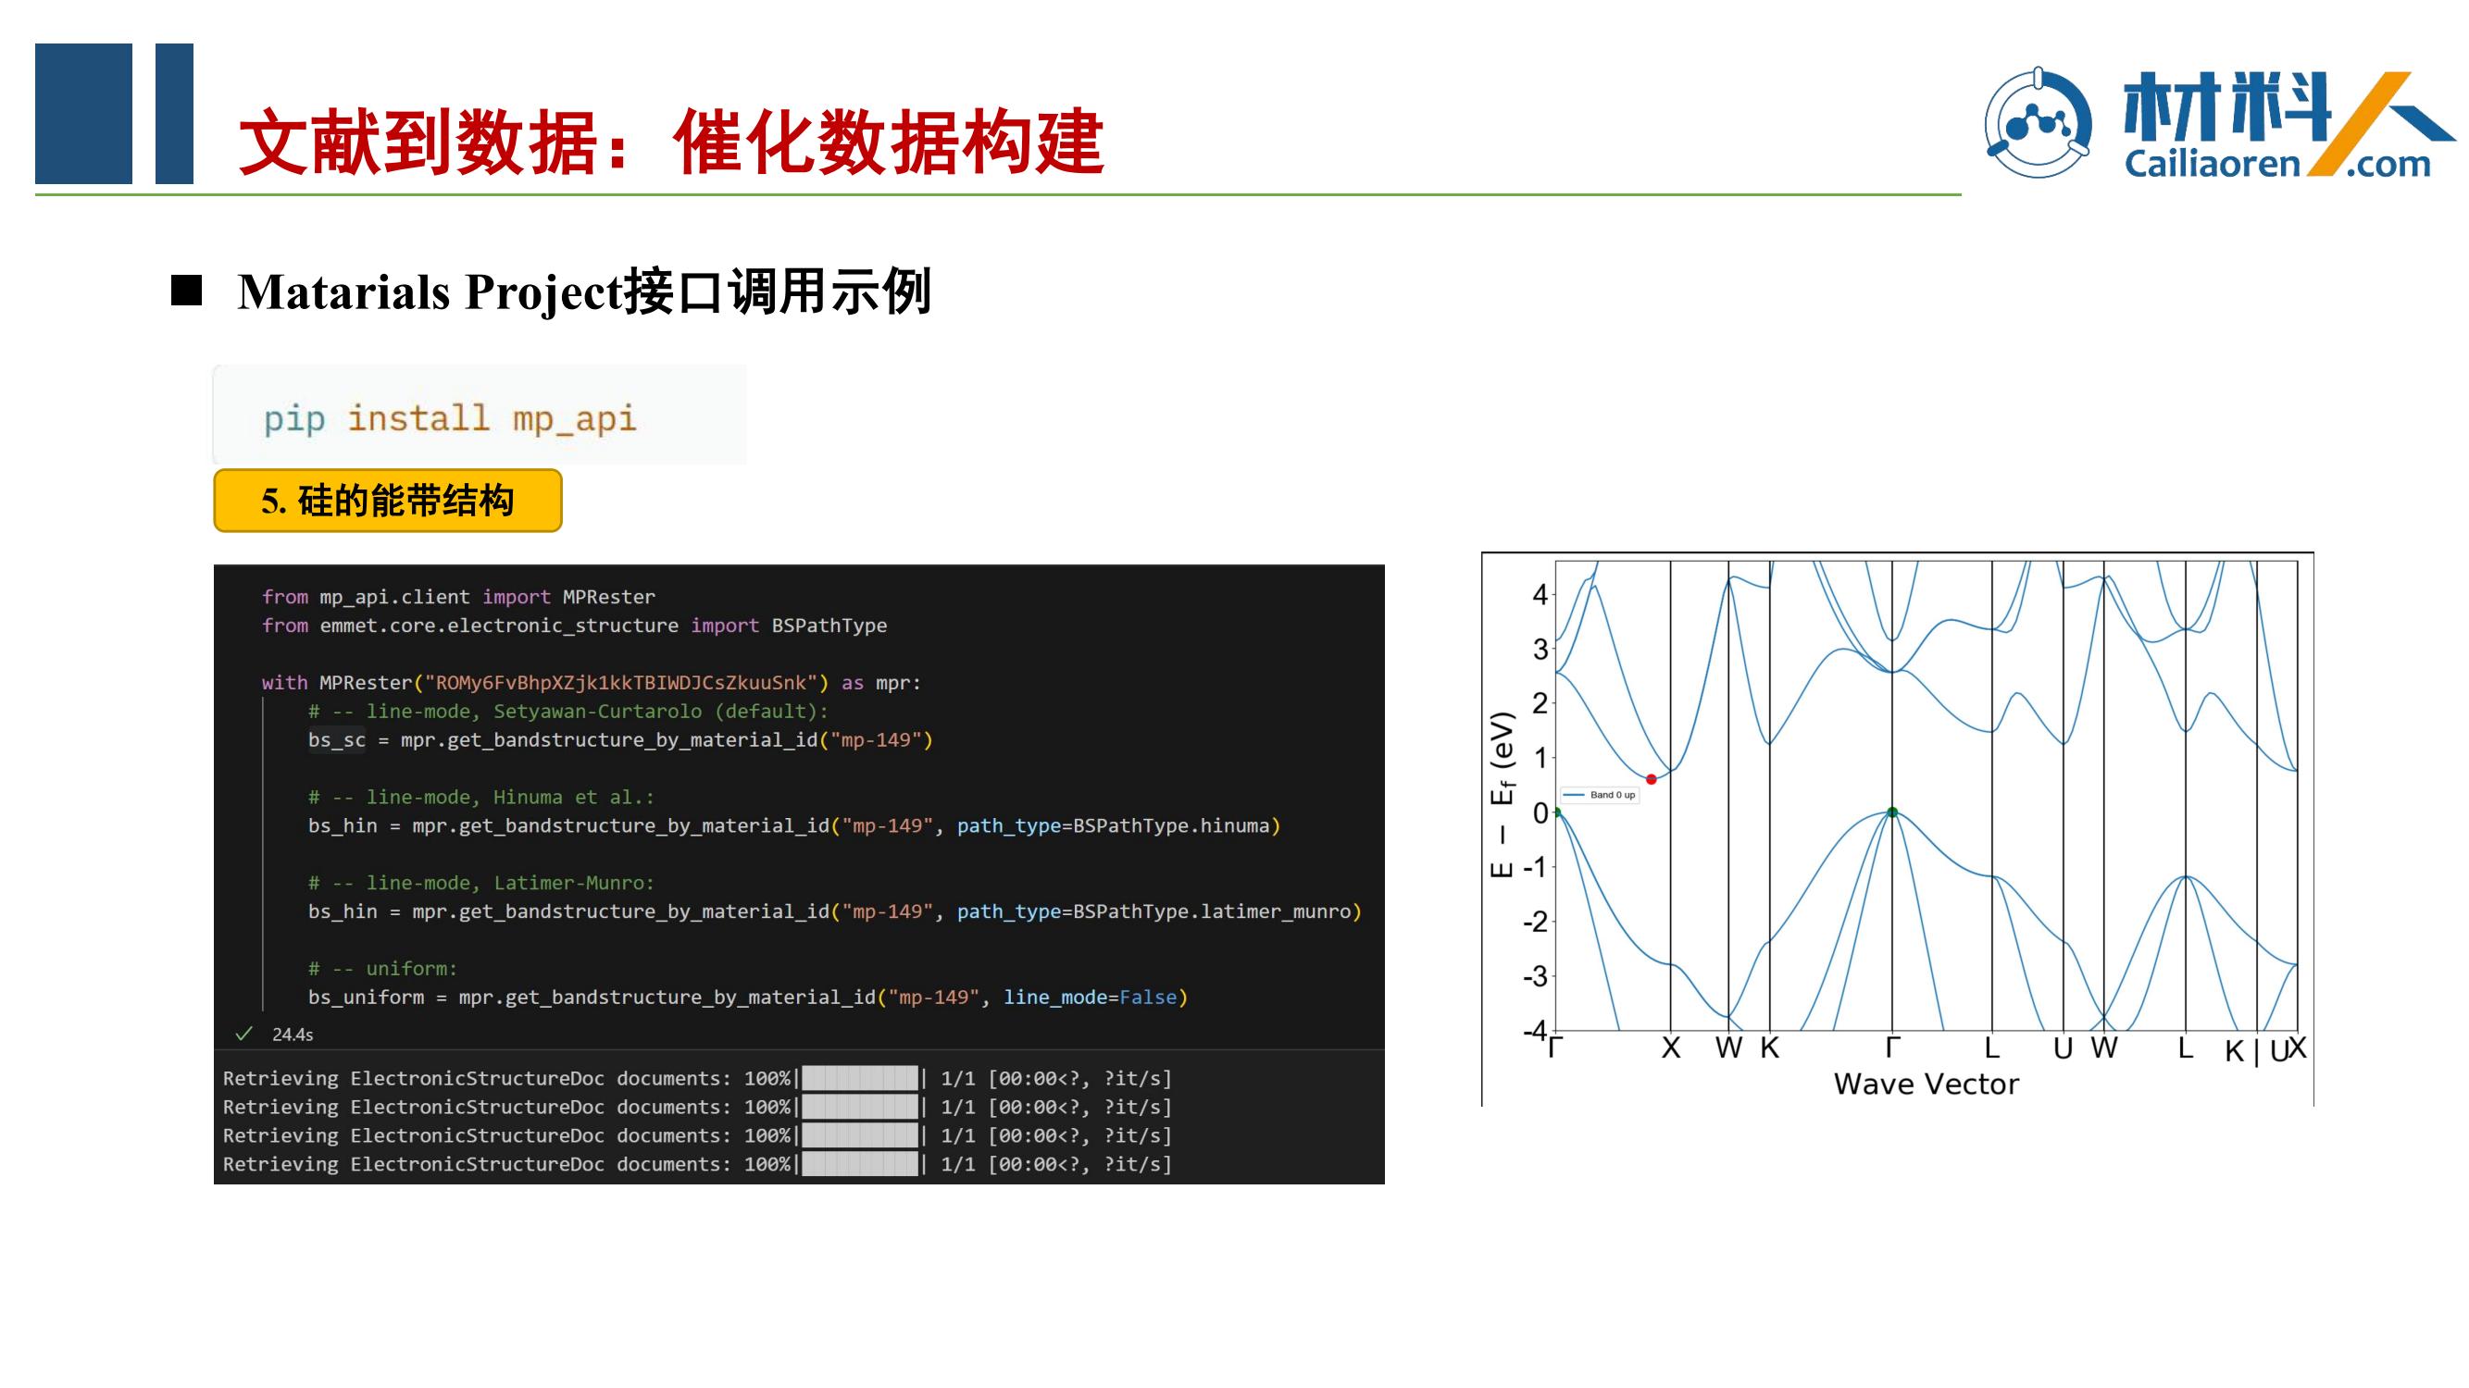Click the green checkmark beside 24.4s
Screen dimensions: 2469x1388
tap(244, 1034)
